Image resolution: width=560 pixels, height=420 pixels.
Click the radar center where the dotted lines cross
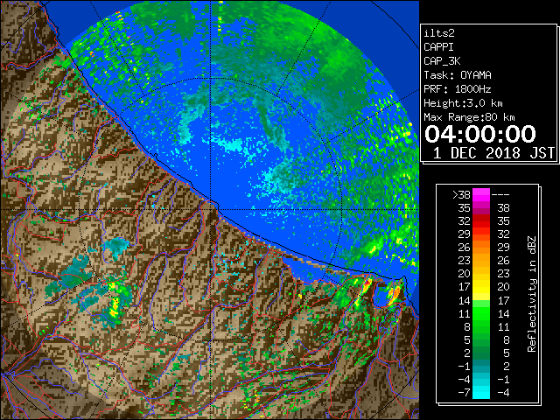tap(211, 210)
